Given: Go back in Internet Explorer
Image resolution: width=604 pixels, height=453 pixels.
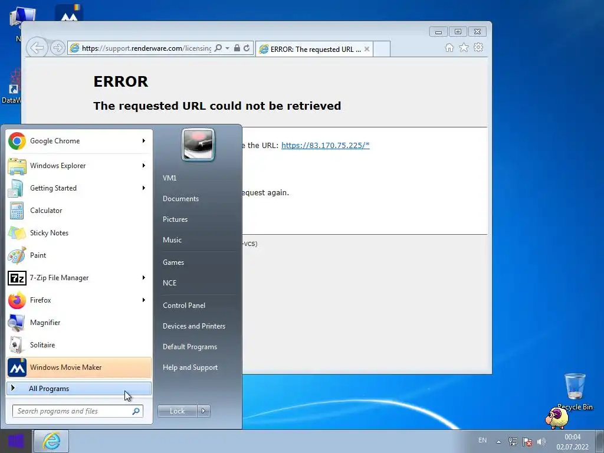Looking at the screenshot, I should [x=37, y=48].
